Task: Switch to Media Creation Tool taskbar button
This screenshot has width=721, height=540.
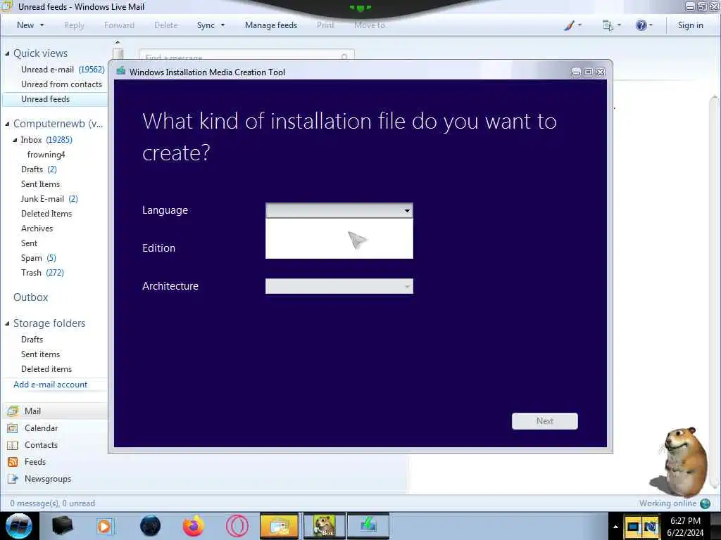Action: (x=368, y=526)
